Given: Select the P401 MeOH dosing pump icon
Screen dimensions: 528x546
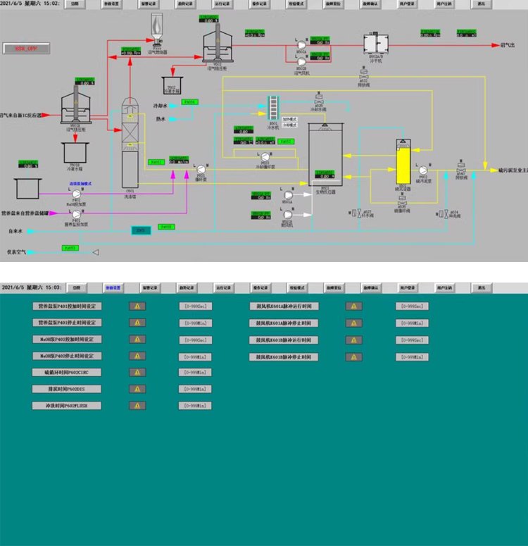Looking at the screenshot, I should point(76,193).
